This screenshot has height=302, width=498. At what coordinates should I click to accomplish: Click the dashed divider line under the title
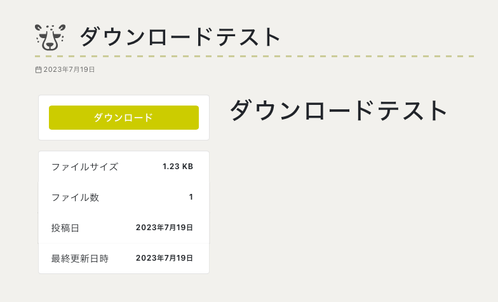(254, 57)
